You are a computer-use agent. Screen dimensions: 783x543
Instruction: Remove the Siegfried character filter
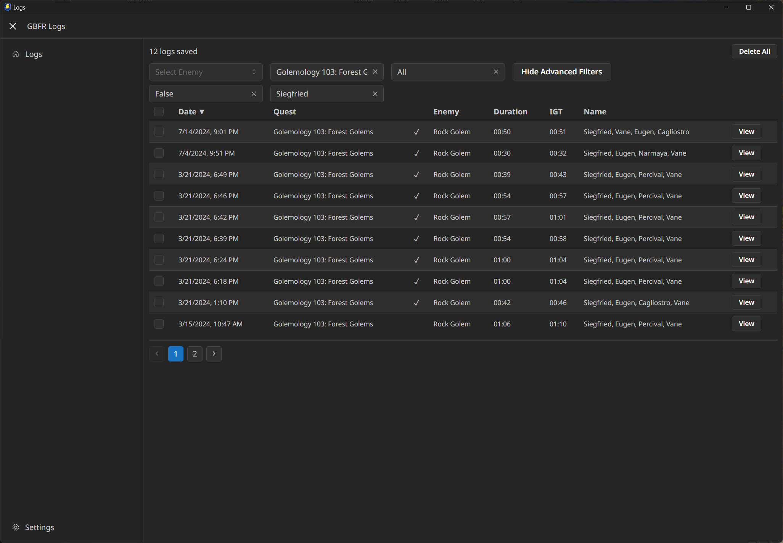coord(375,94)
